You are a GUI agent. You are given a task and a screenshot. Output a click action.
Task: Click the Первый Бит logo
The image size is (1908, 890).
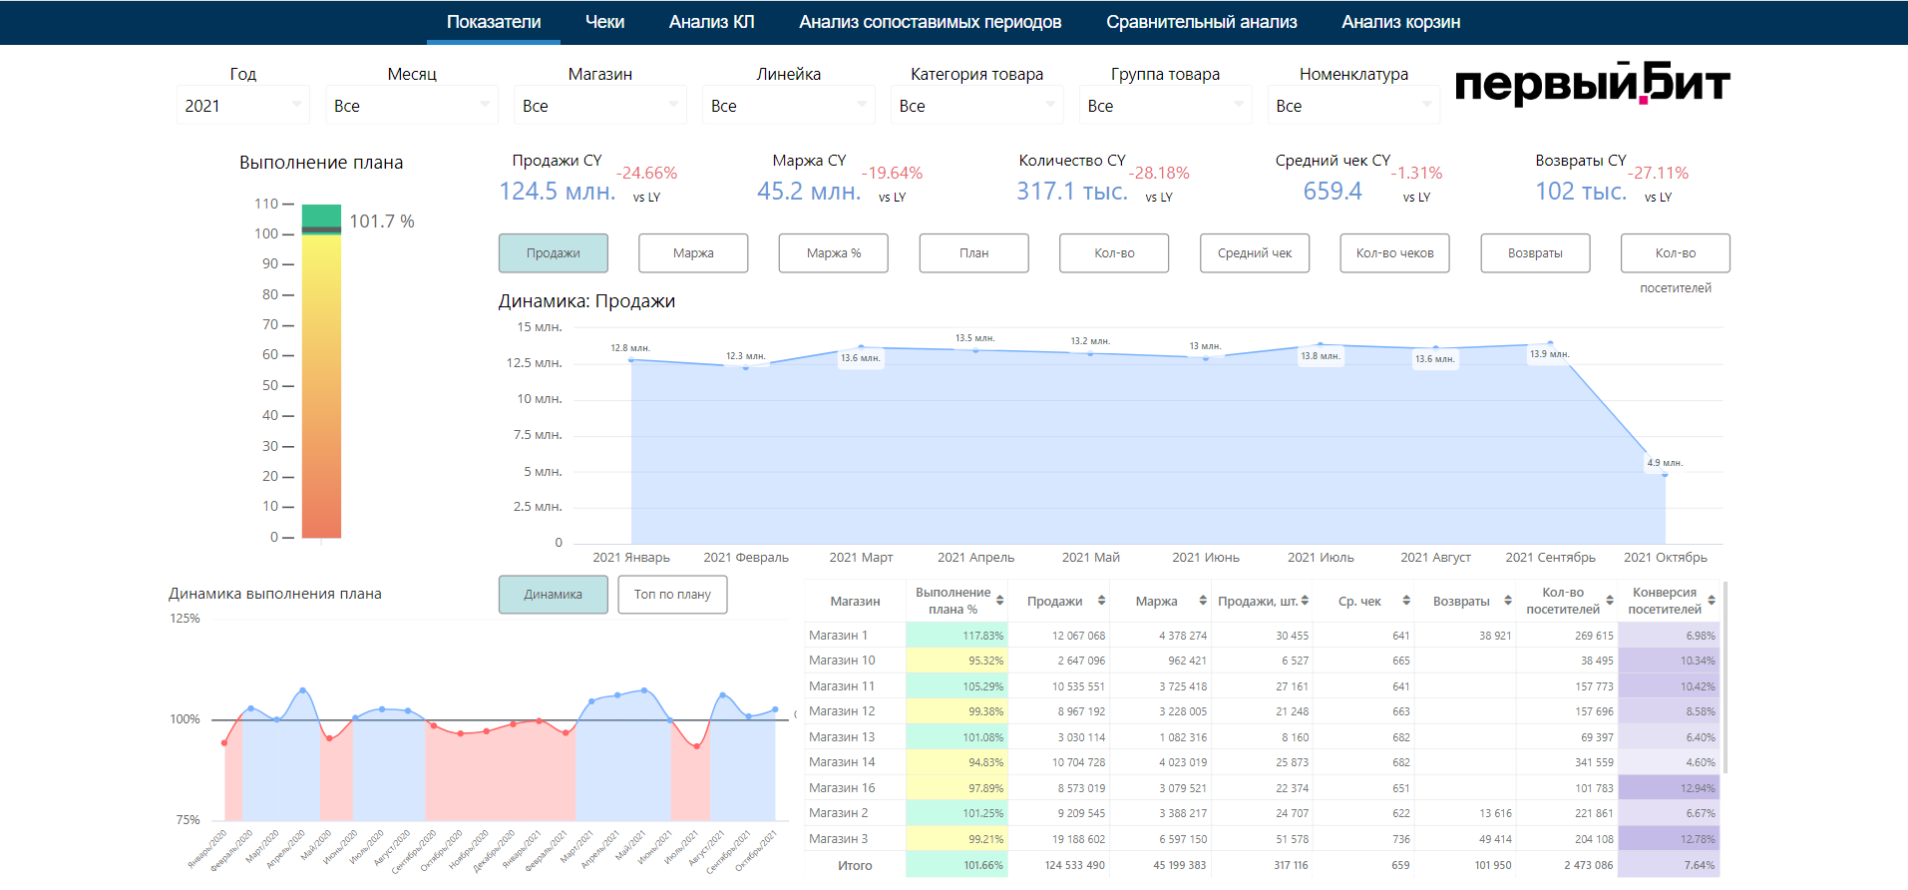(1592, 83)
